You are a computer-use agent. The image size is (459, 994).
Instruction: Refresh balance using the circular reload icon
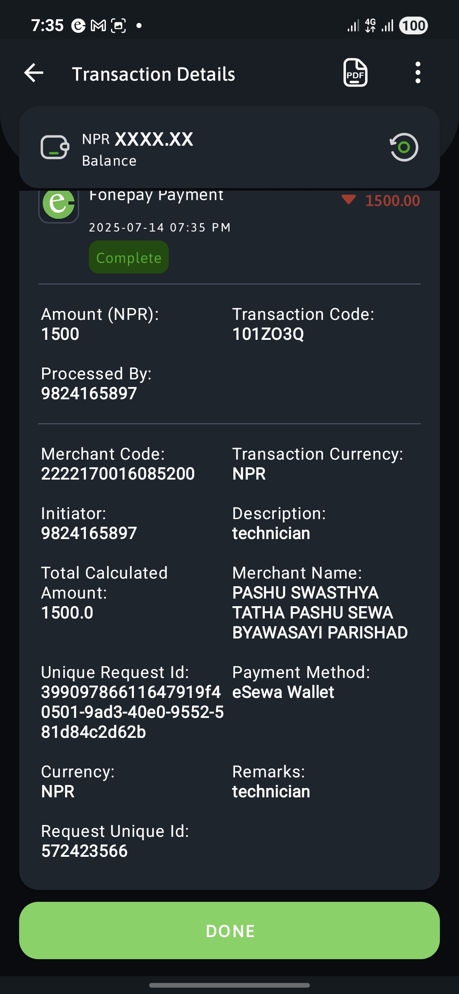pos(404,147)
